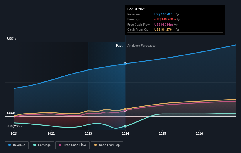Viewport: 241px width, 153px height.
Task: Click the 'Dec 31 2023' tooltip date
Action: coord(136,9)
